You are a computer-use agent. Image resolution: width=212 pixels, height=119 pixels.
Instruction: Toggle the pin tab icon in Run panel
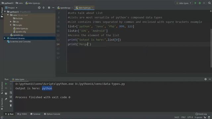[6, 99]
